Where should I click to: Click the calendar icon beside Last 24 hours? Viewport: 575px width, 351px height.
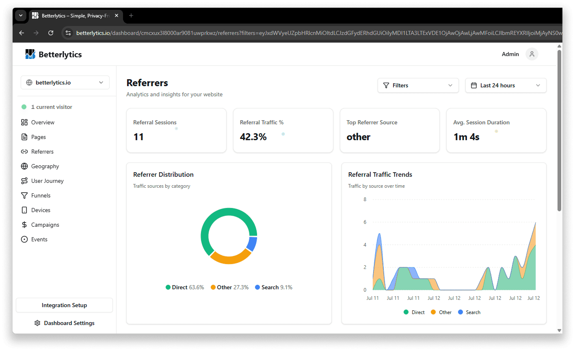[474, 85]
